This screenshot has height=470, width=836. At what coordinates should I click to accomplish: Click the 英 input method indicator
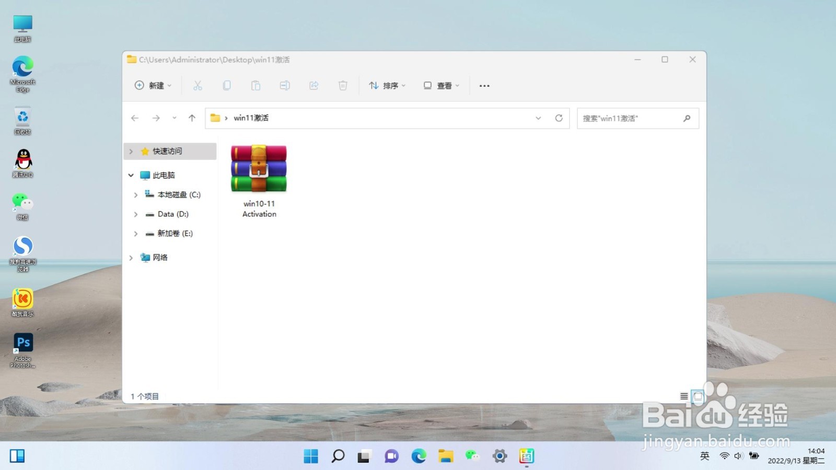pos(705,456)
